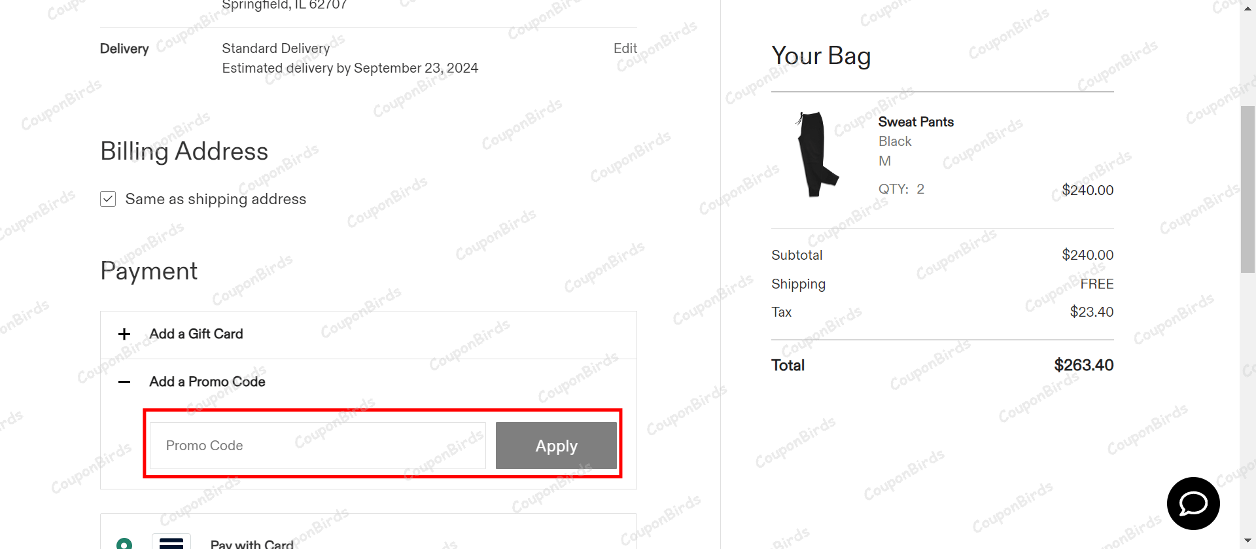Image resolution: width=1256 pixels, height=549 pixels.
Task: Click the Edit link for Standard Delivery
Action: point(625,48)
